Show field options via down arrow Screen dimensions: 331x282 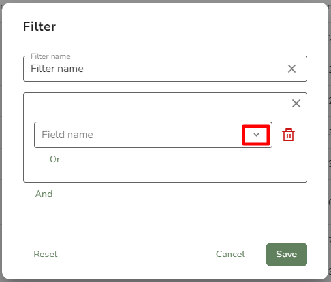tap(256, 135)
